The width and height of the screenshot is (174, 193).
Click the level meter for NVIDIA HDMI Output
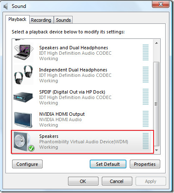coord(146,119)
